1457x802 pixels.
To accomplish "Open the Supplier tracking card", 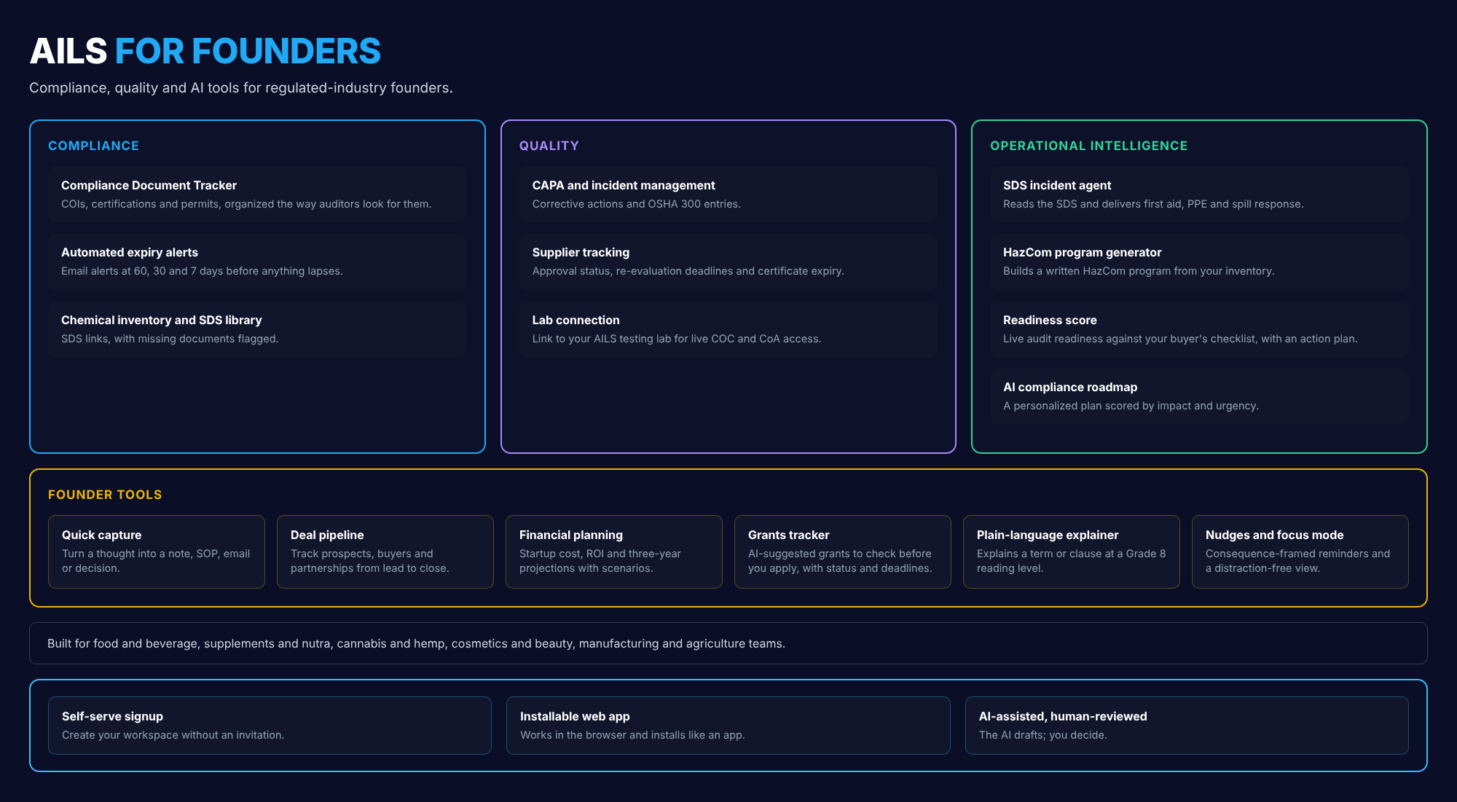I will [x=728, y=262].
